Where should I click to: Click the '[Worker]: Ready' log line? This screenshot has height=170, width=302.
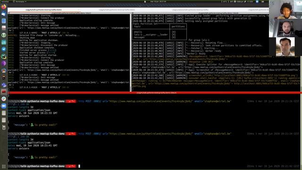point(195,54)
